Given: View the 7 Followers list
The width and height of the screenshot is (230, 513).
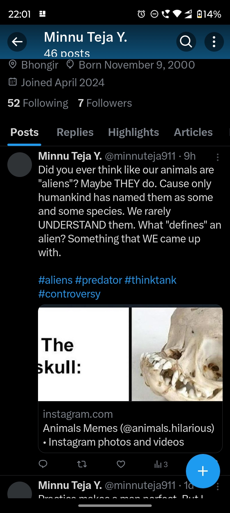Looking at the screenshot, I should click(105, 103).
